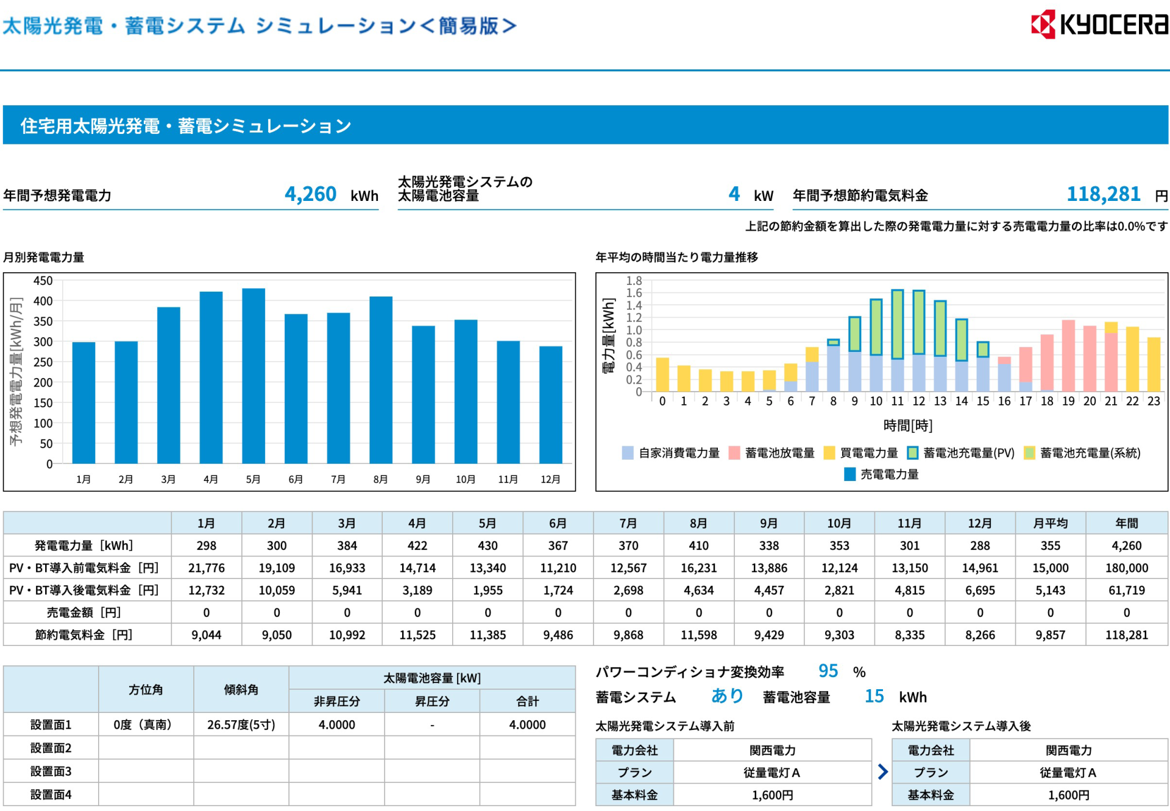This screenshot has width=1170, height=811.
Task: Click the 430 generation cell for 5月
Action: tap(487, 546)
